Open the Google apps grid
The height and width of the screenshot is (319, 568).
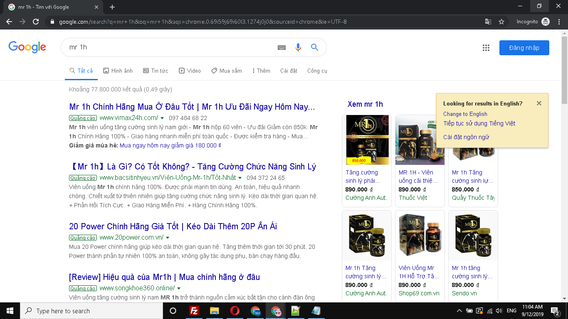pos(486,48)
